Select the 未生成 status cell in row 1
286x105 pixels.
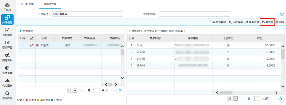[x=46, y=45]
